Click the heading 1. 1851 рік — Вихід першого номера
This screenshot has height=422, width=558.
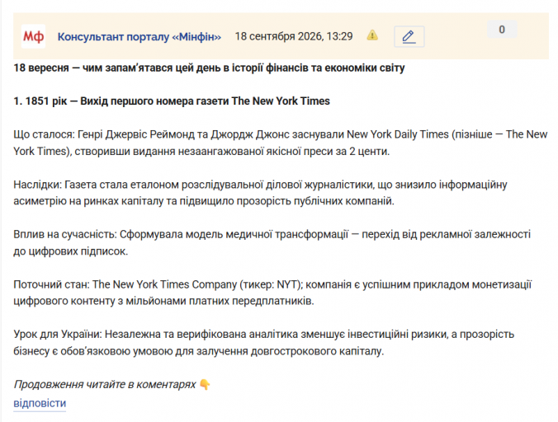[x=172, y=101]
